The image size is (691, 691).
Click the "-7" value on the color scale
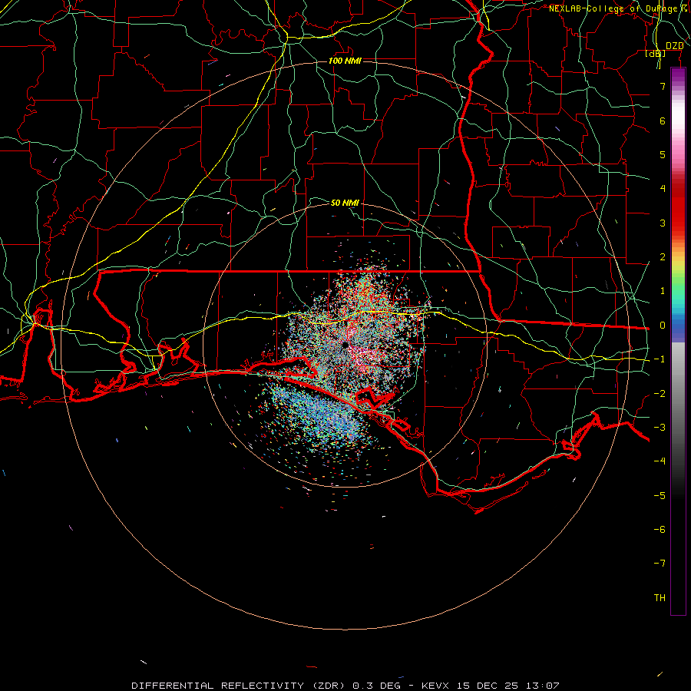(x=660, y=564)
